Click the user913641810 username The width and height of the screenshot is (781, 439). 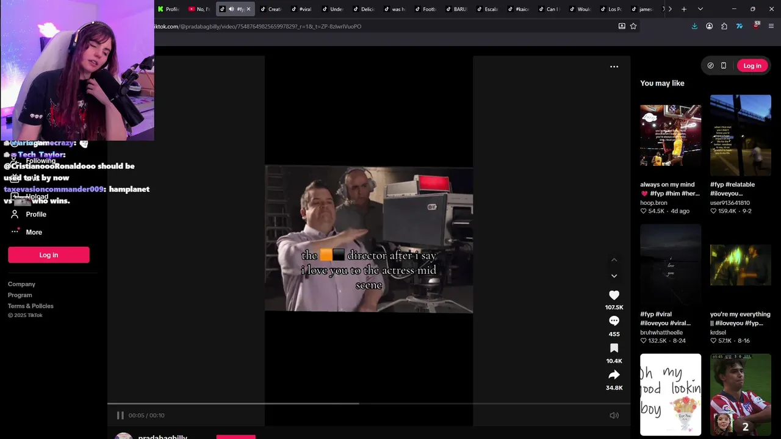pyautogui.click(x=730, y=202)
